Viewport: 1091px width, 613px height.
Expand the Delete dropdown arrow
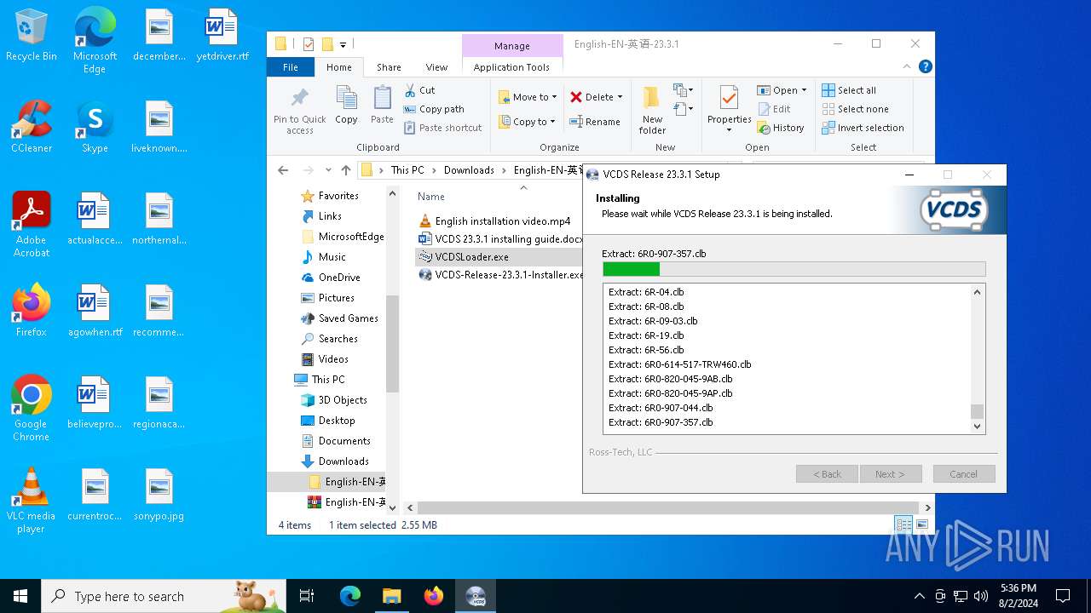coord(620,97)
